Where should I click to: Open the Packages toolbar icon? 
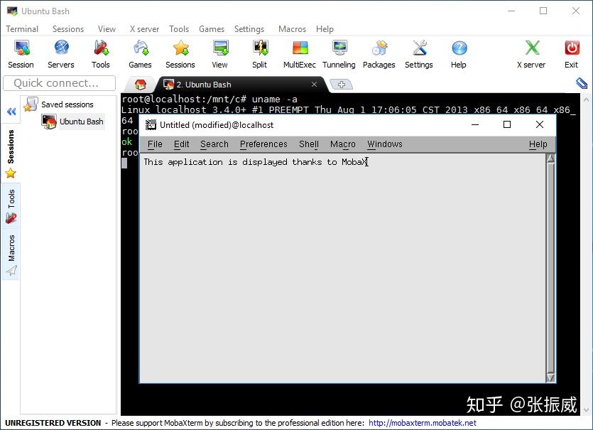pyautogui.click(x=379, y=54)
